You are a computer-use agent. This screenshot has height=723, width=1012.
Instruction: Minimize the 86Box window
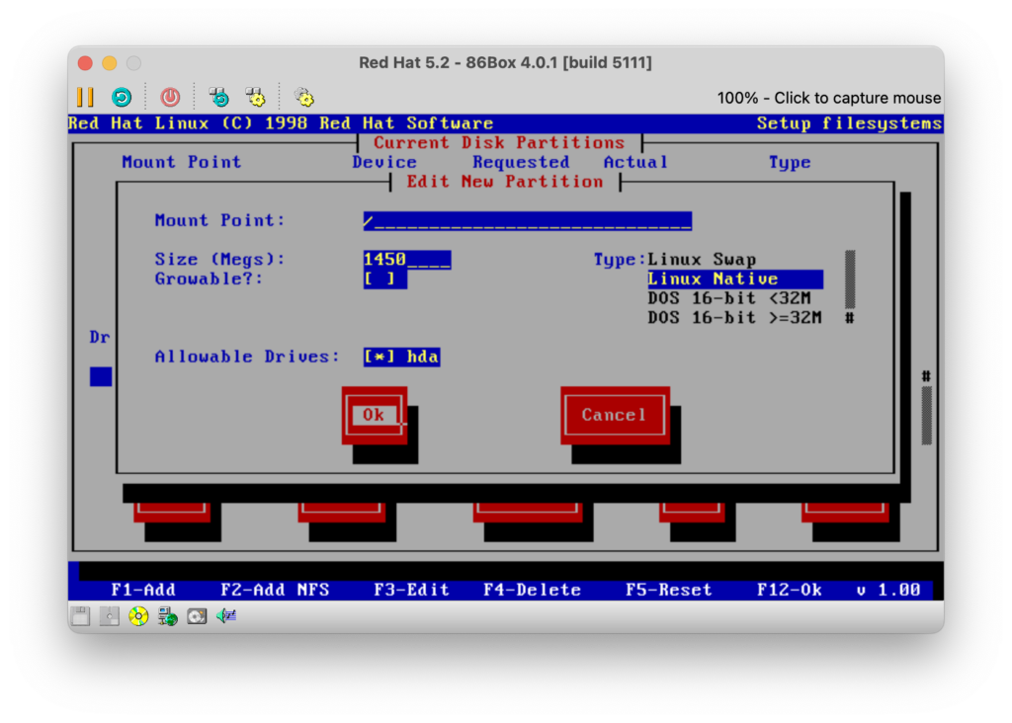[x=110, y=62]
